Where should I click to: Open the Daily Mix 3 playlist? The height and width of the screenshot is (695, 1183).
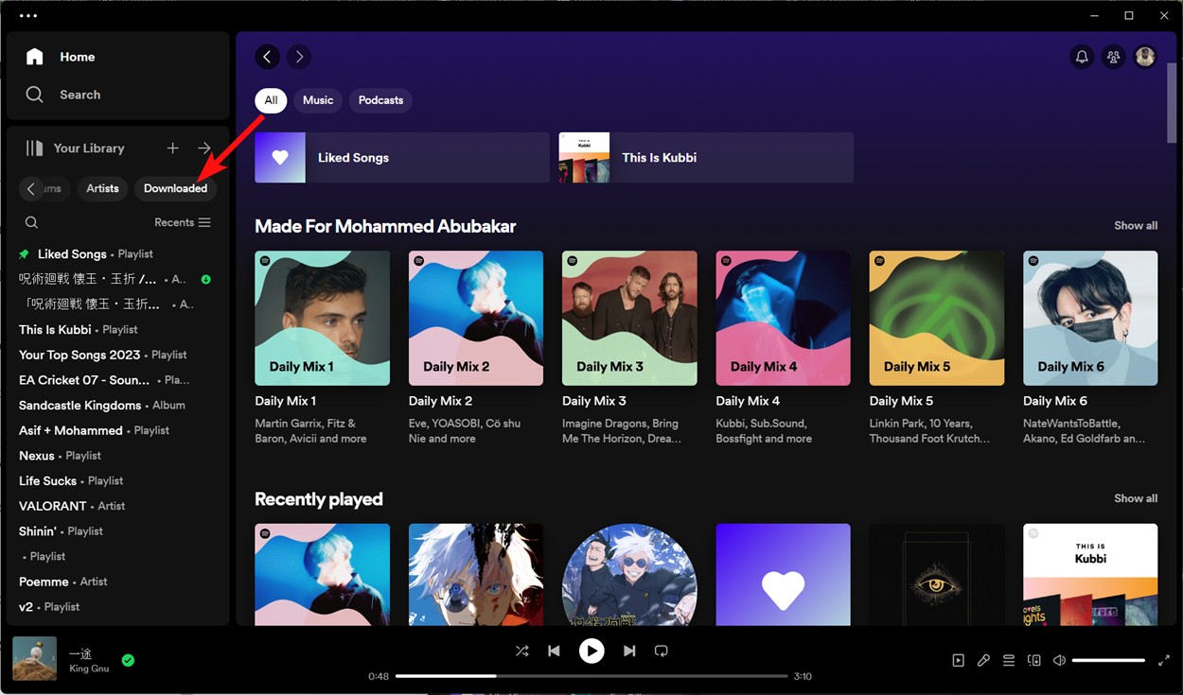[x=628, y=318]
